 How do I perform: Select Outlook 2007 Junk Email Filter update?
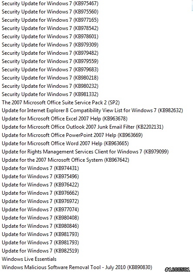pos(82,127)
